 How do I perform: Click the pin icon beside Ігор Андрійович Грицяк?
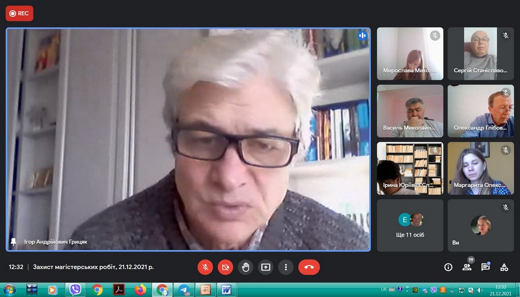(14, 242)
